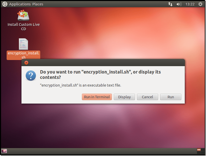This screenshot has width=206, height=156.
Task: Choose Run in Terminal
Action: [x=97, y=97]
